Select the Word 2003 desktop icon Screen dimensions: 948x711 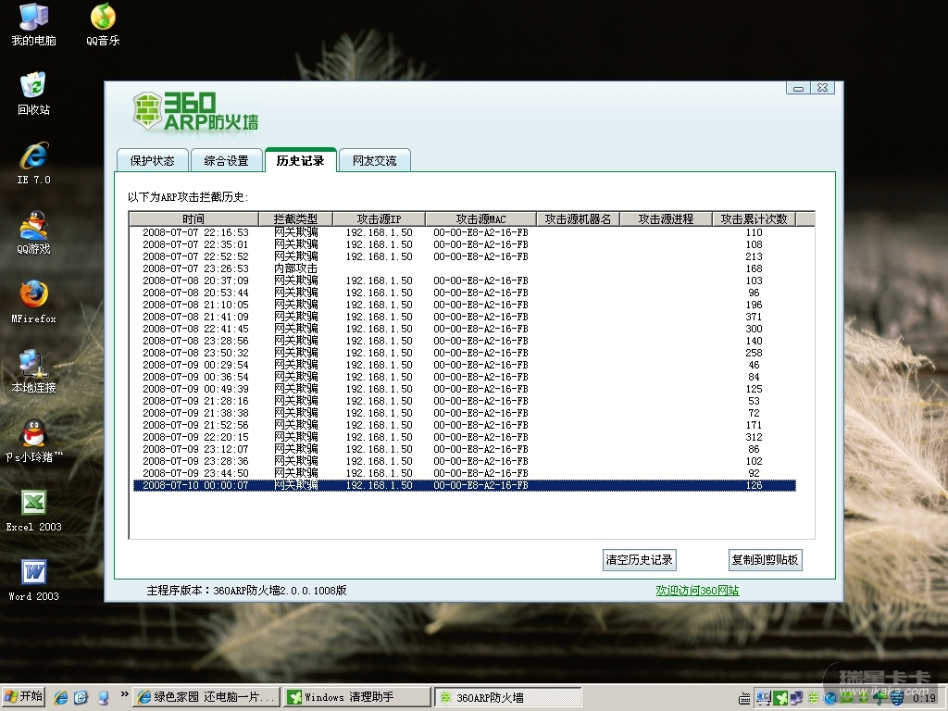click(x=33, y=580)
